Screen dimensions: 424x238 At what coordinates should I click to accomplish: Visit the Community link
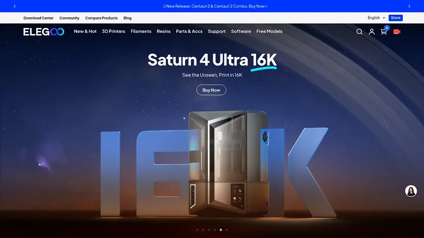tap(69, 18)
